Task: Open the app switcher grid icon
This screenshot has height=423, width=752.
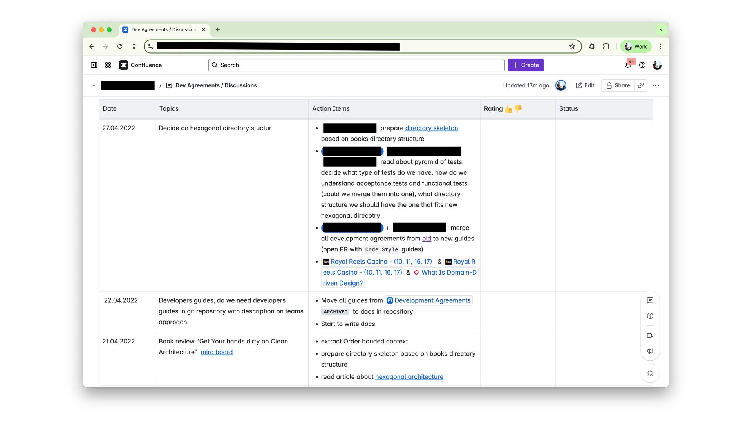Action: coord(108,65)
